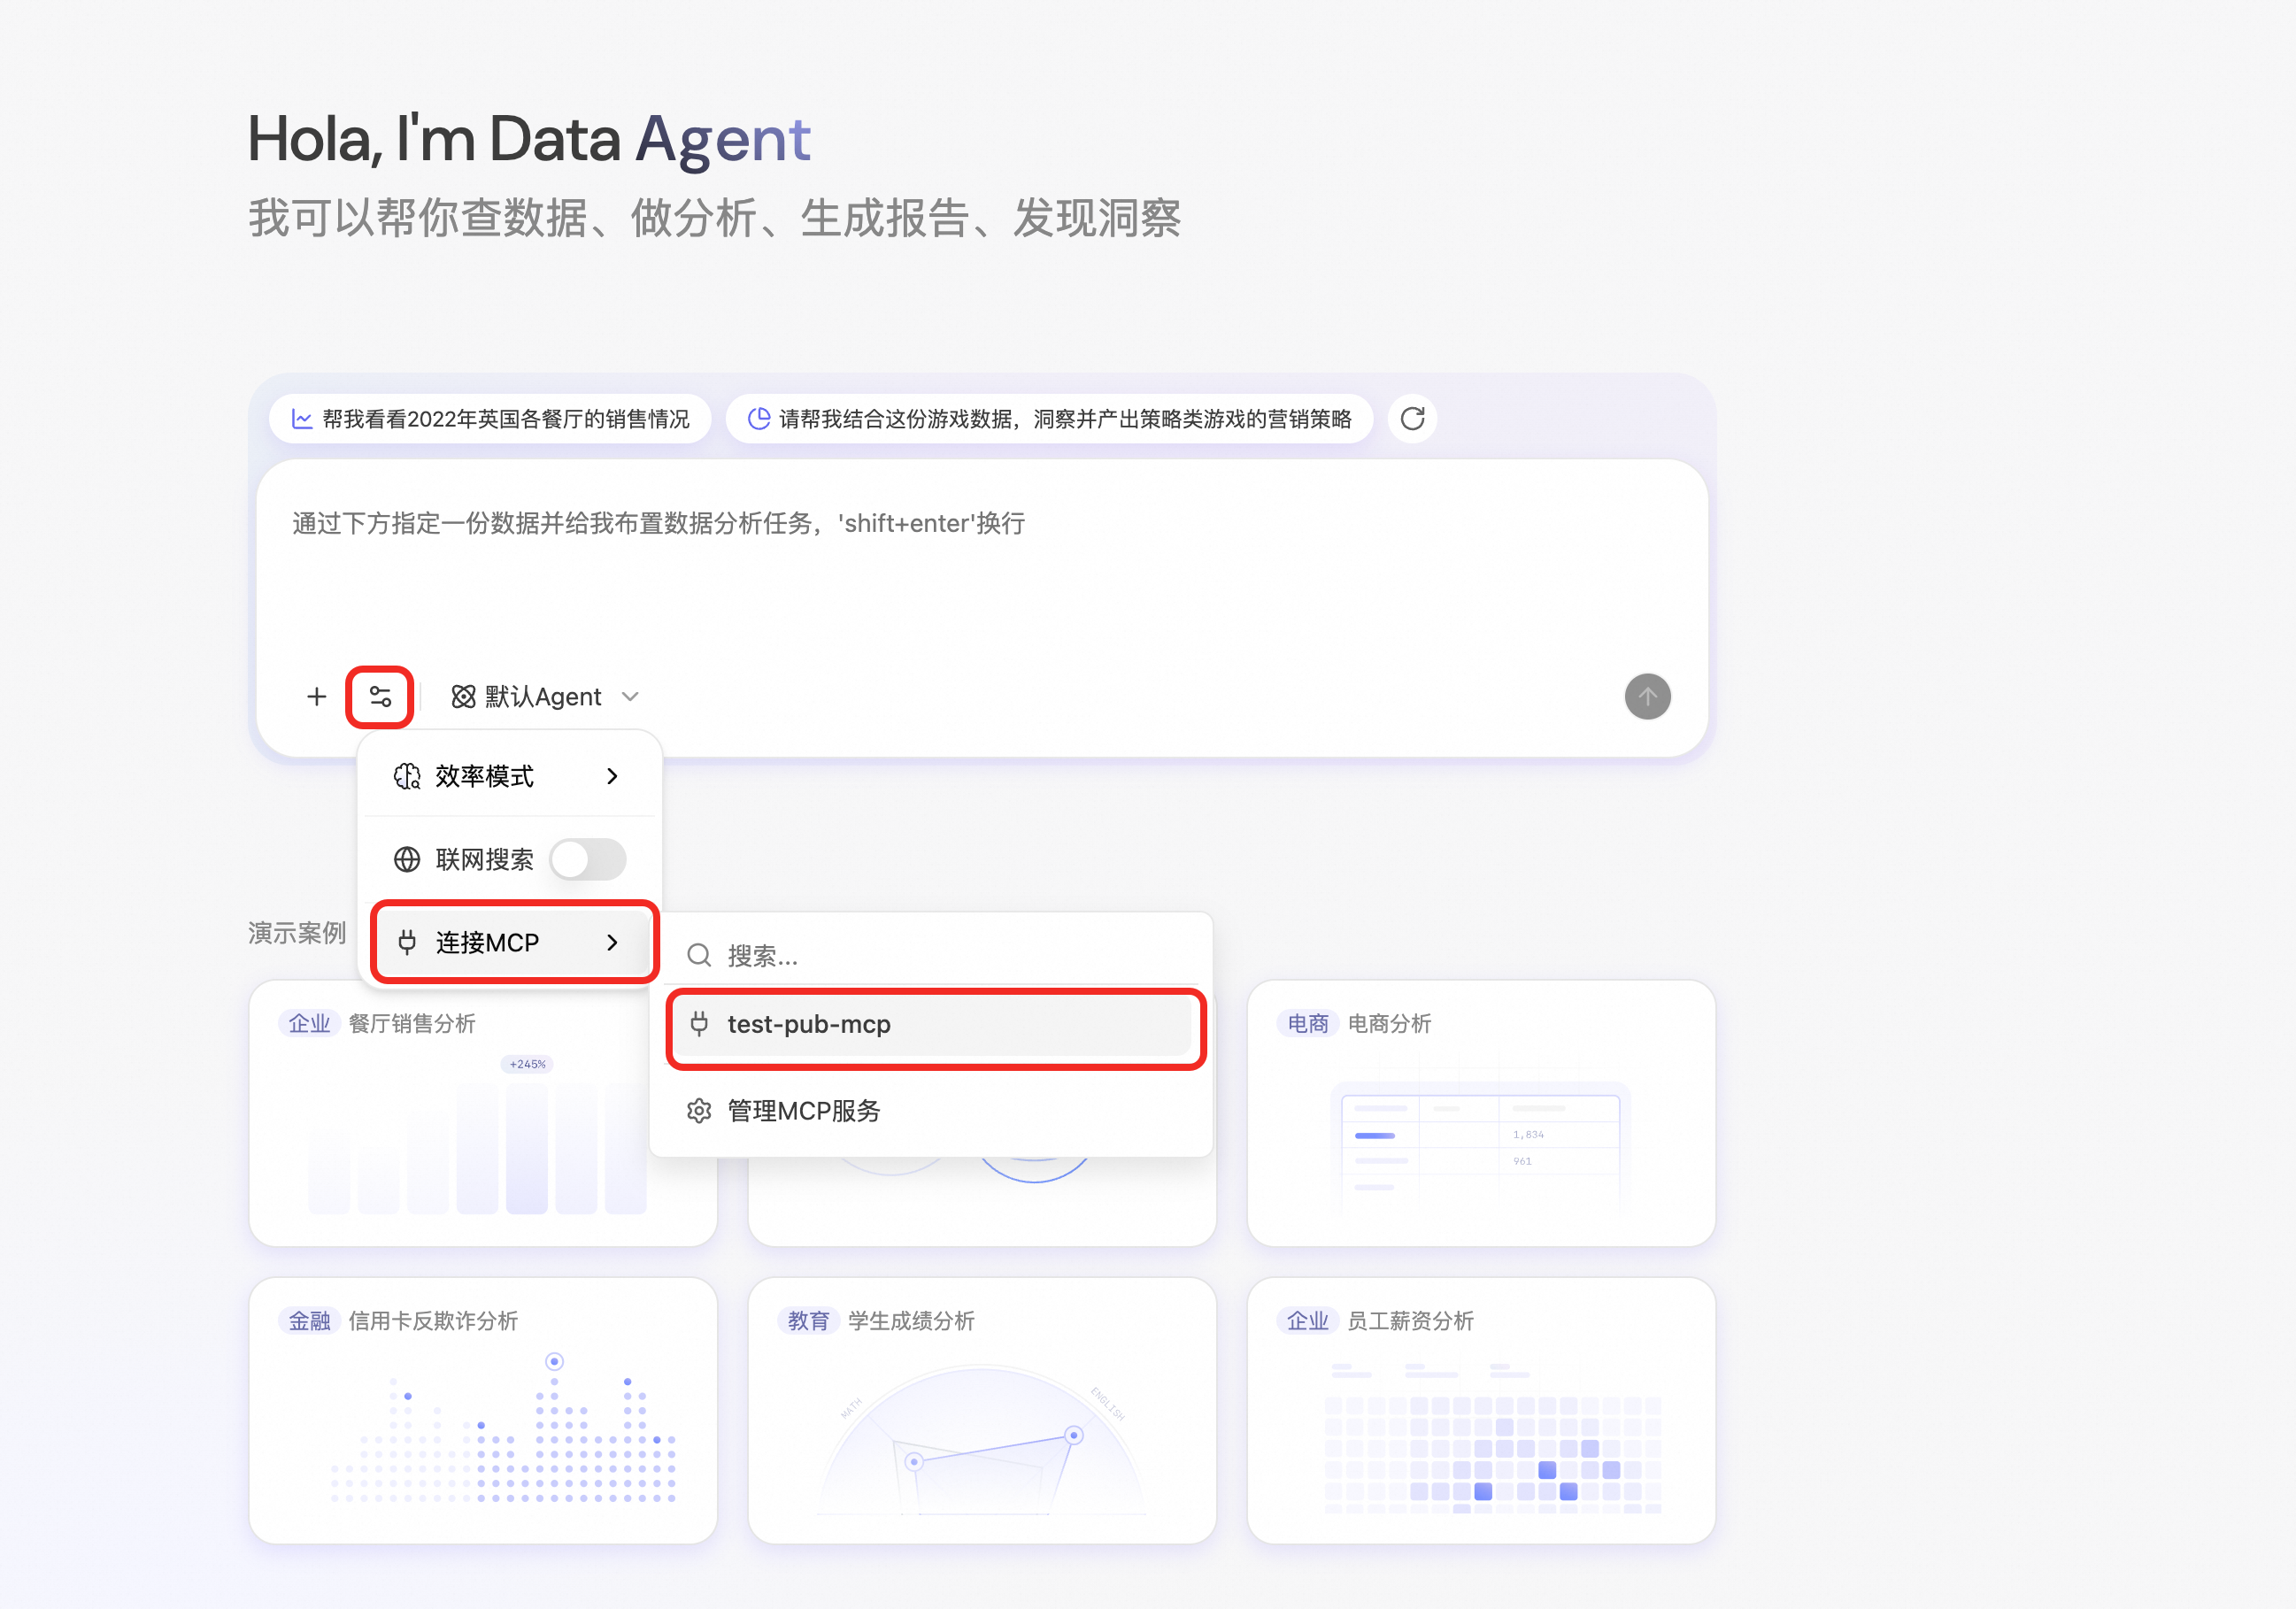Viewport: 2296px width, 1609px height.
Task: Click the 2022年英国各餐厅销售情况 suggestion chip
Action: pos(490,418)
